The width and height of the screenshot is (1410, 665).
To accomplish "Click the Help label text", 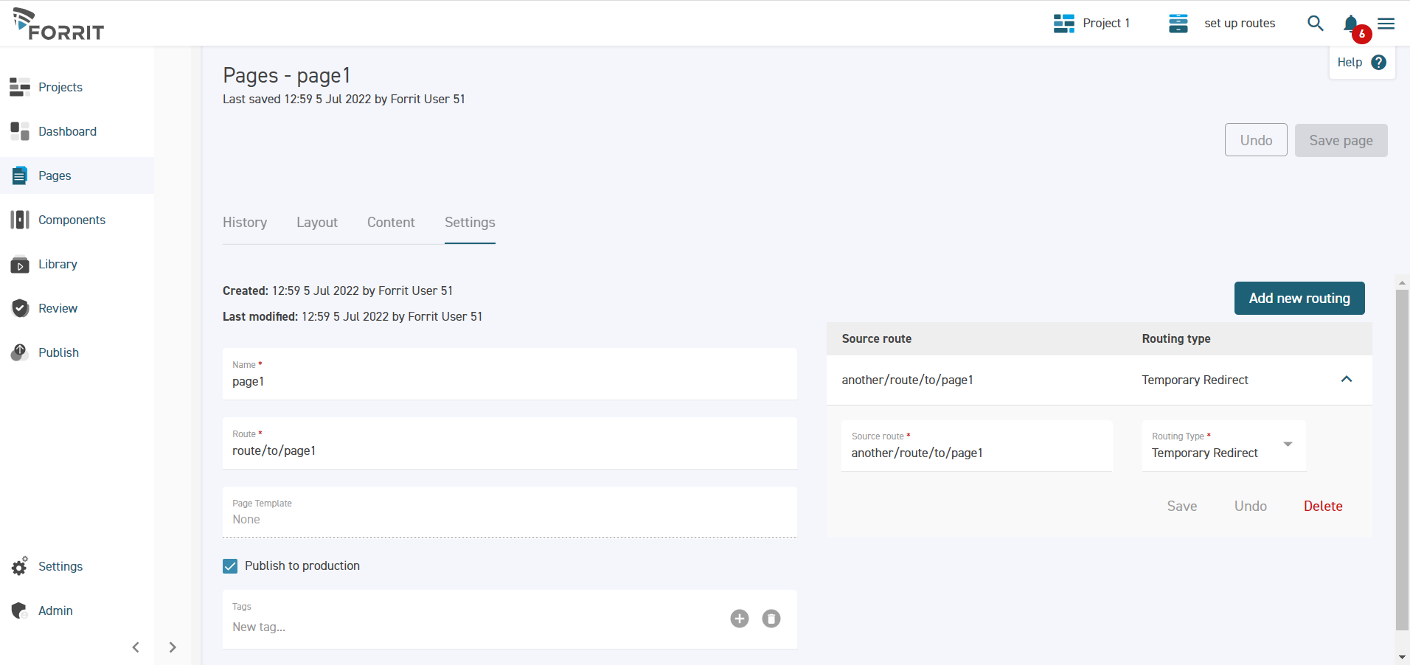I will (x=1350, y=63).
